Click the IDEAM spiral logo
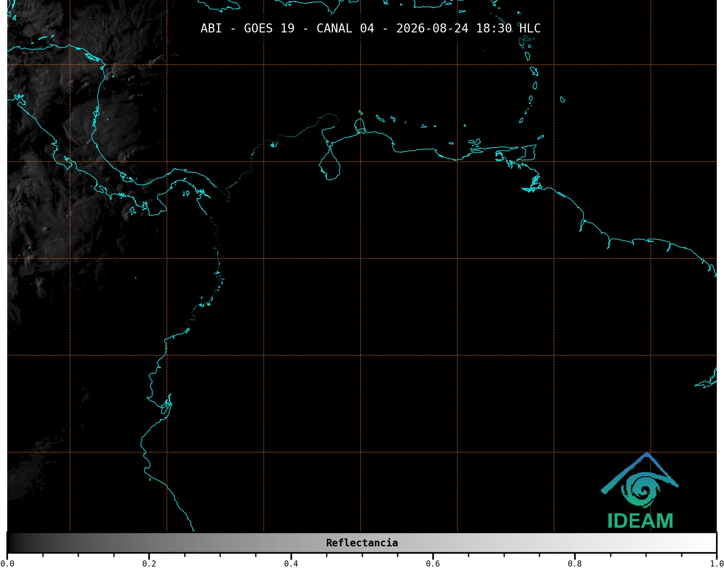 pos(639,480)
